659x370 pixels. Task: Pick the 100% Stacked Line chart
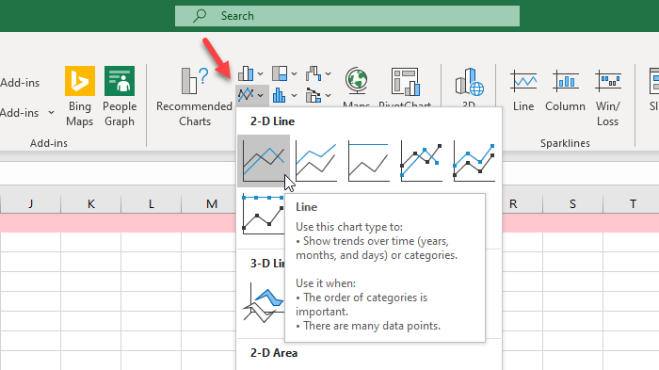[x=369, y=161]
